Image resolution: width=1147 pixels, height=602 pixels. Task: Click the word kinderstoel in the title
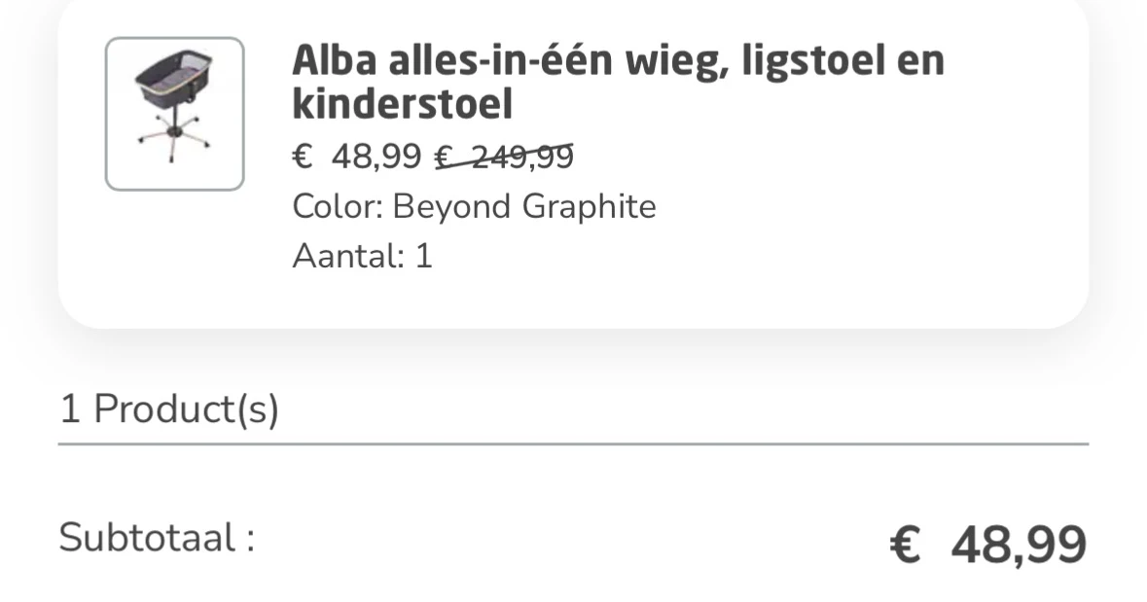pyautogui.click(x=403, y=104)
